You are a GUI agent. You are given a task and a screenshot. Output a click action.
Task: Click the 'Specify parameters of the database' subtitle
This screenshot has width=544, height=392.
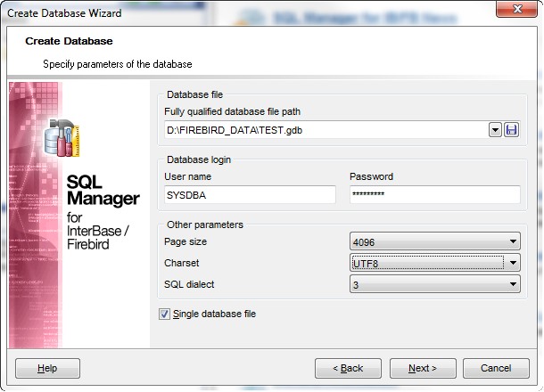pos(117,64)
